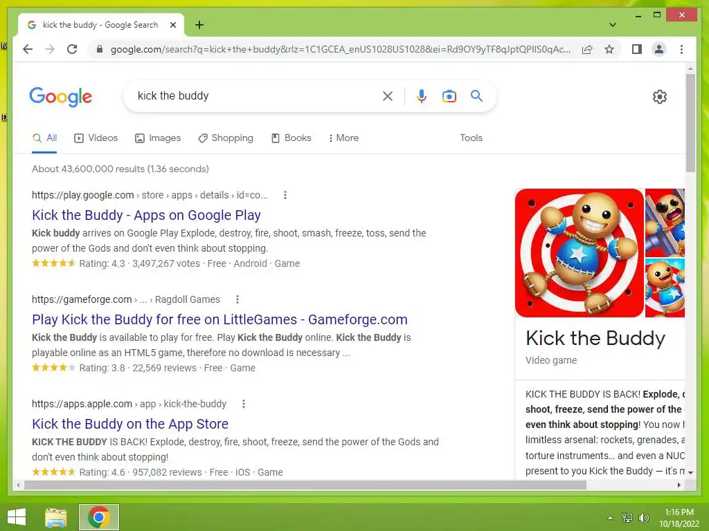Image resolution: width=709 pixels, height=531 pixels.
Task: Close the 'kick the buddy' tab
Action: pos(172,25)
